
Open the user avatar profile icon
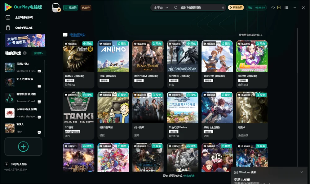tap(56, 7)
